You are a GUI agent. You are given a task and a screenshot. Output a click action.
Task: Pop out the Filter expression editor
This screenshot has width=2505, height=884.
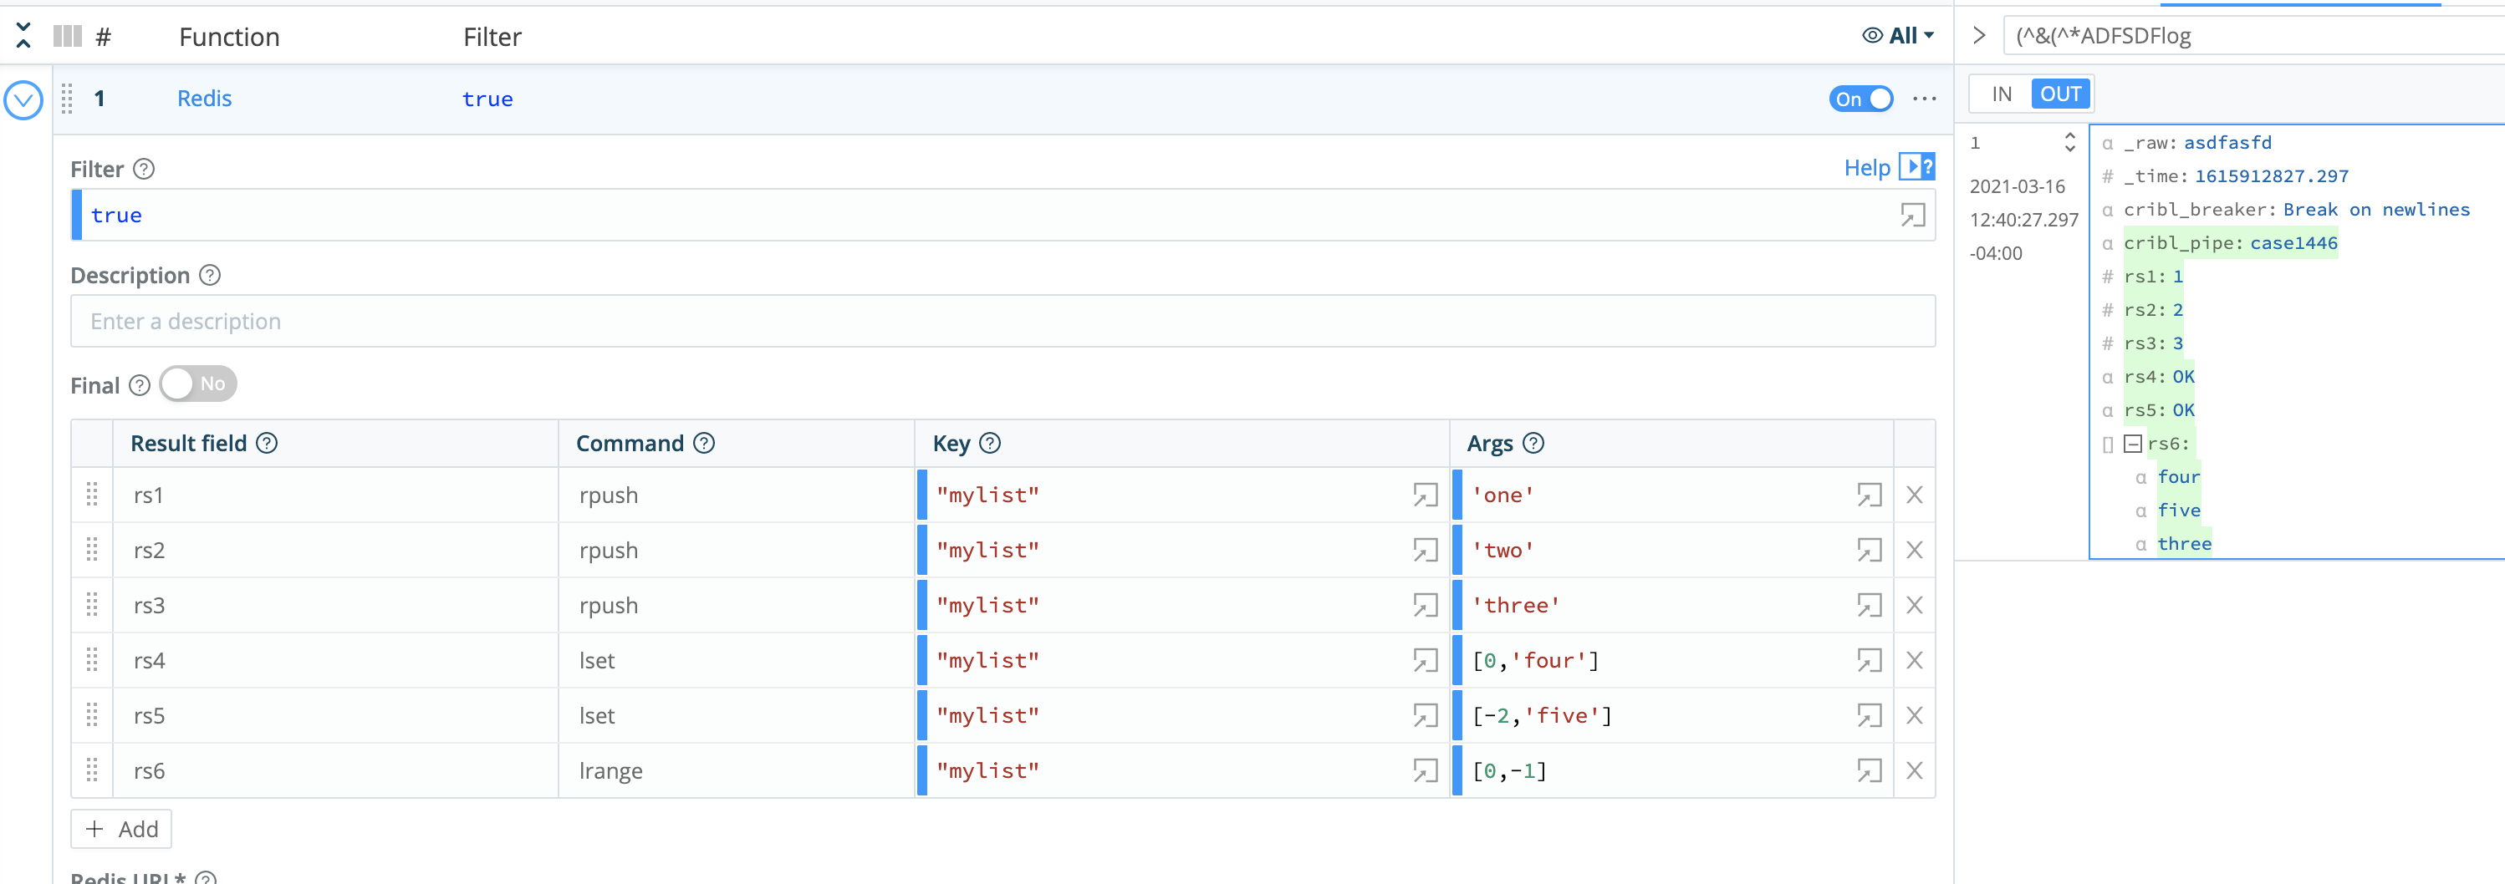1913,215
